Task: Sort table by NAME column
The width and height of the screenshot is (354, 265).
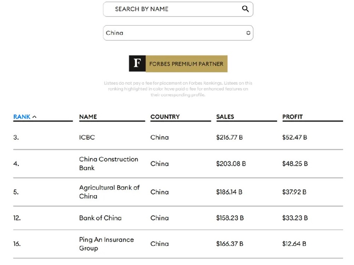Action: 88,117
